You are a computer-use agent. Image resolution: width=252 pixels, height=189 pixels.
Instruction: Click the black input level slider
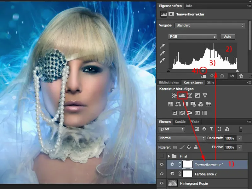coord(168,71)
